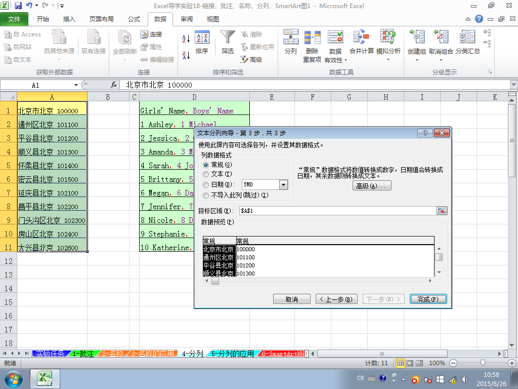Open Advanced filter (高级)
This screenshot has width=518, height=389.
251,60
